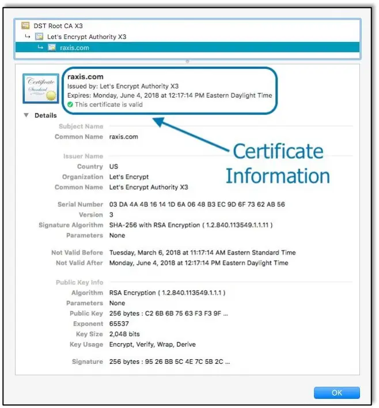Click Issuer Common Name value Let's Encrypt Authority X3
This screenshot has height=408, width=379.
click(x=149, y=187)
